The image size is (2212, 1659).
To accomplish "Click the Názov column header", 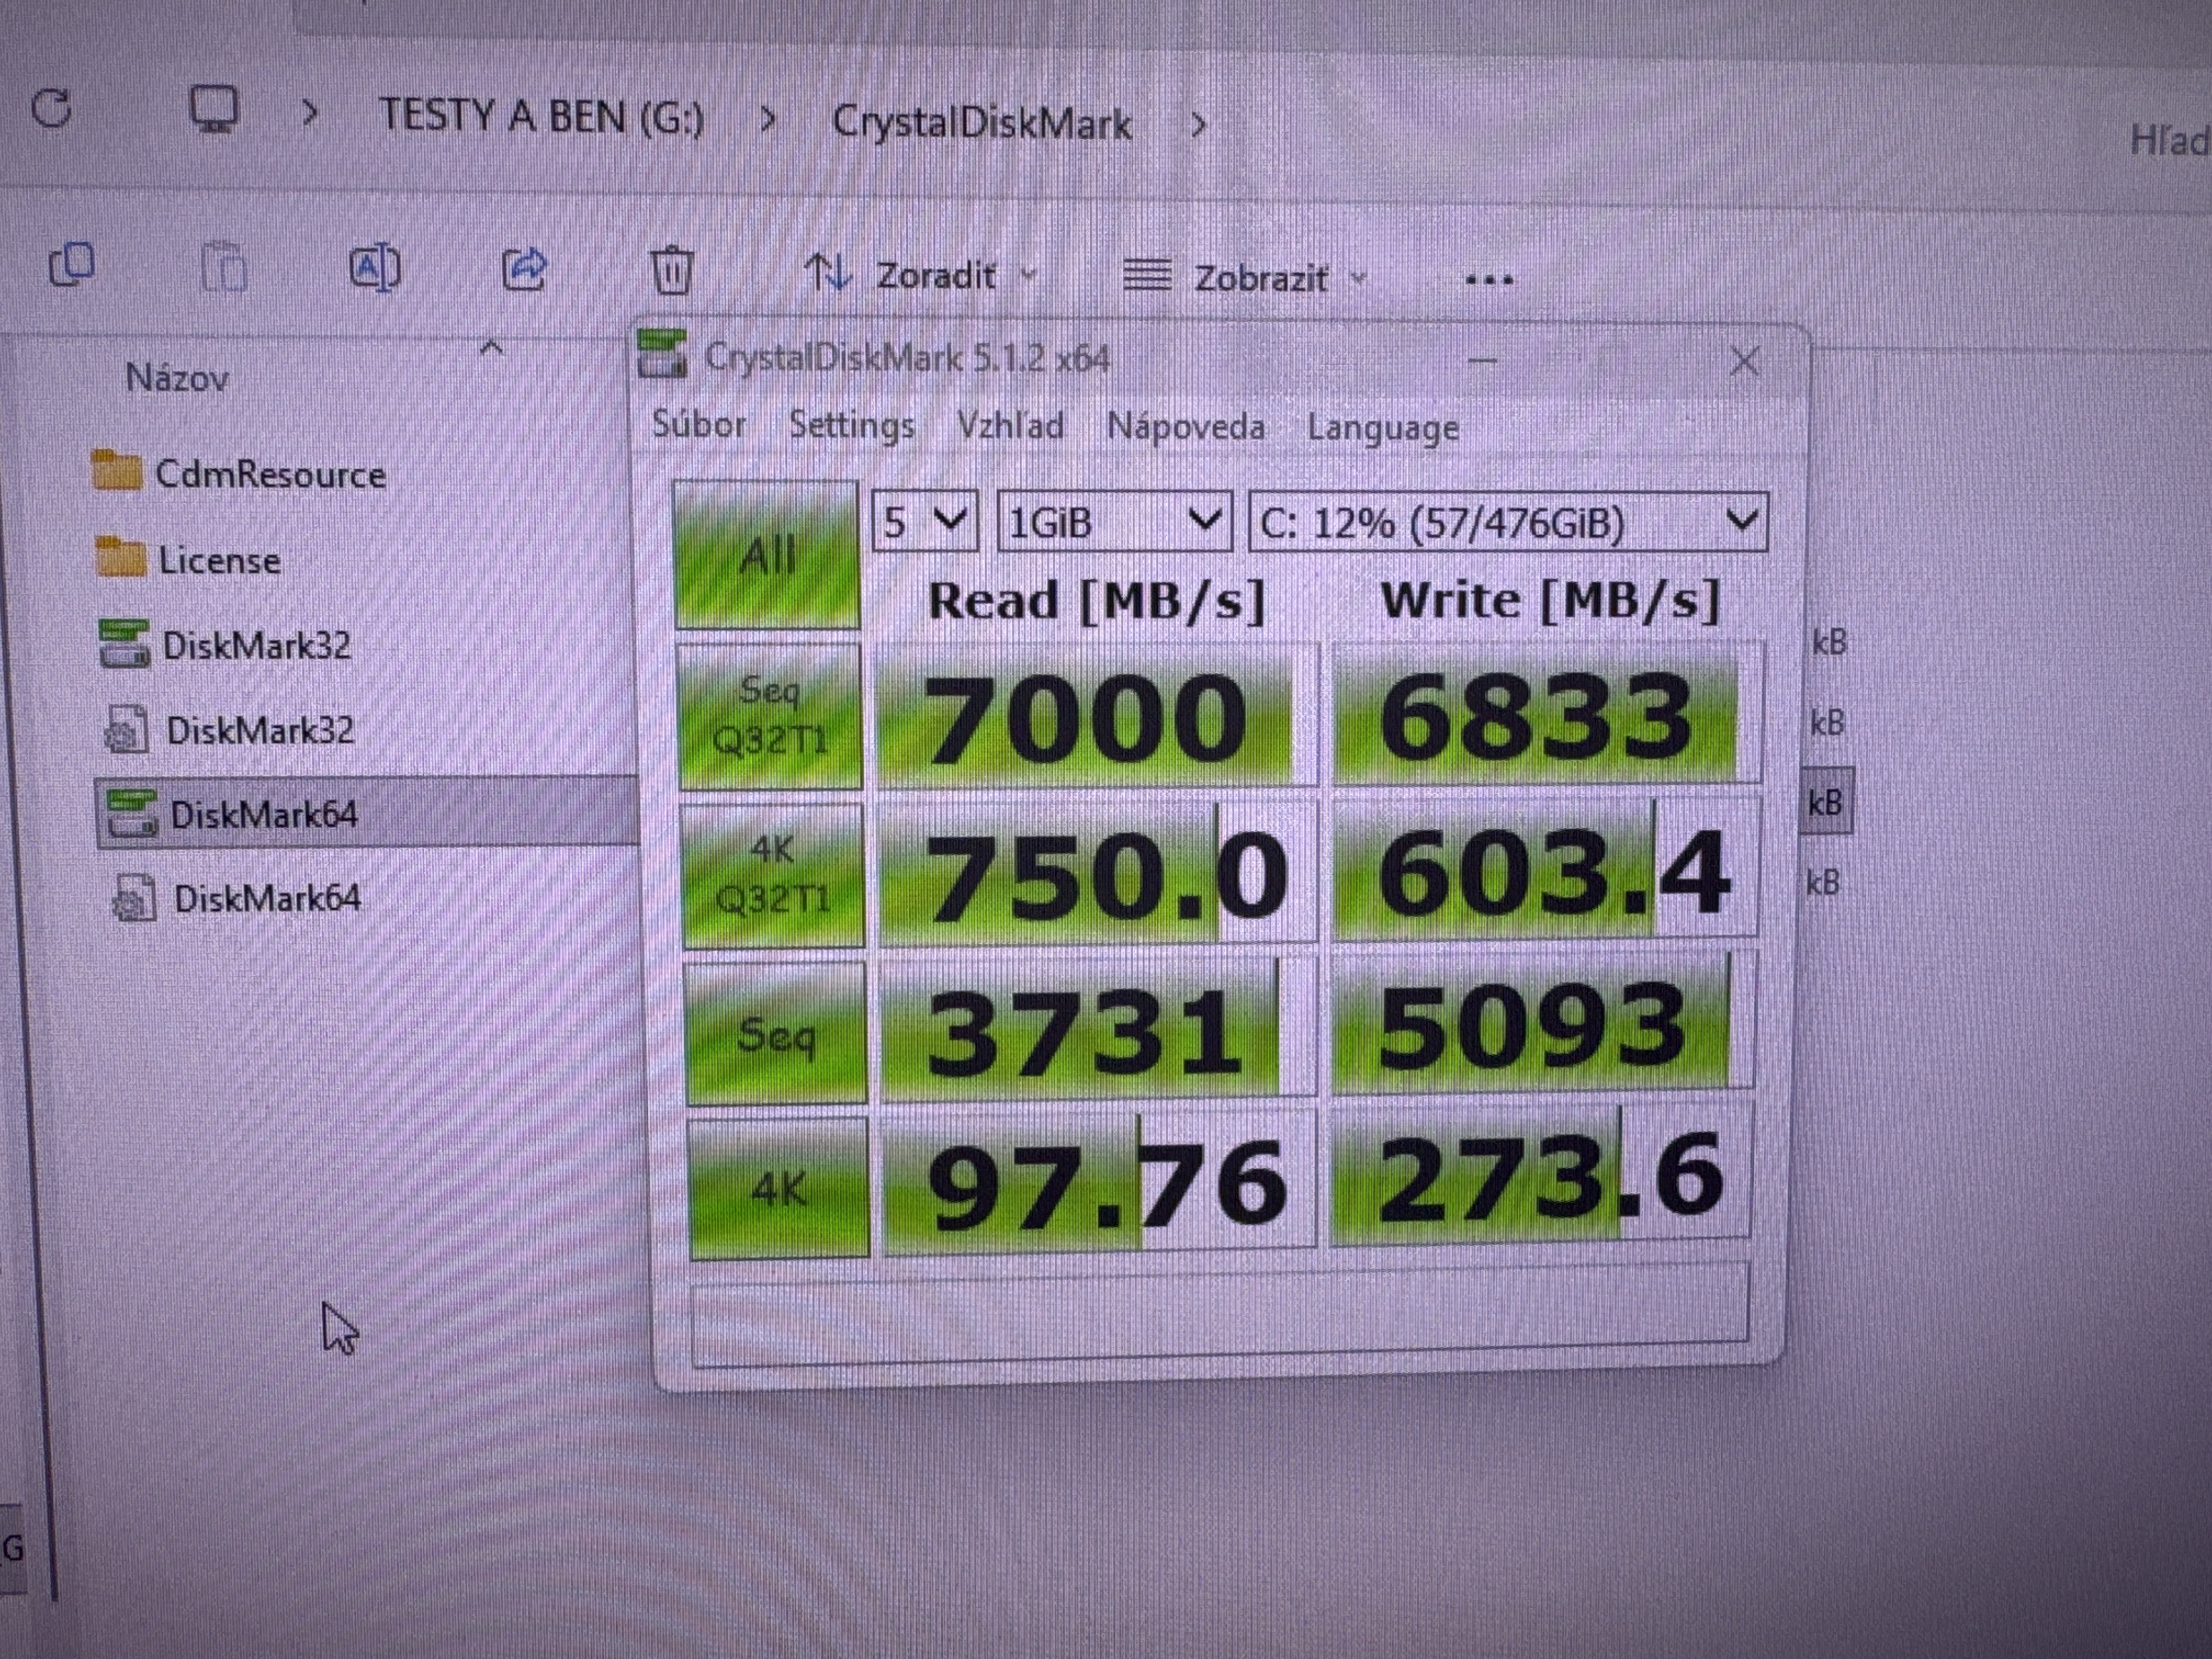I will pos(177,378).
